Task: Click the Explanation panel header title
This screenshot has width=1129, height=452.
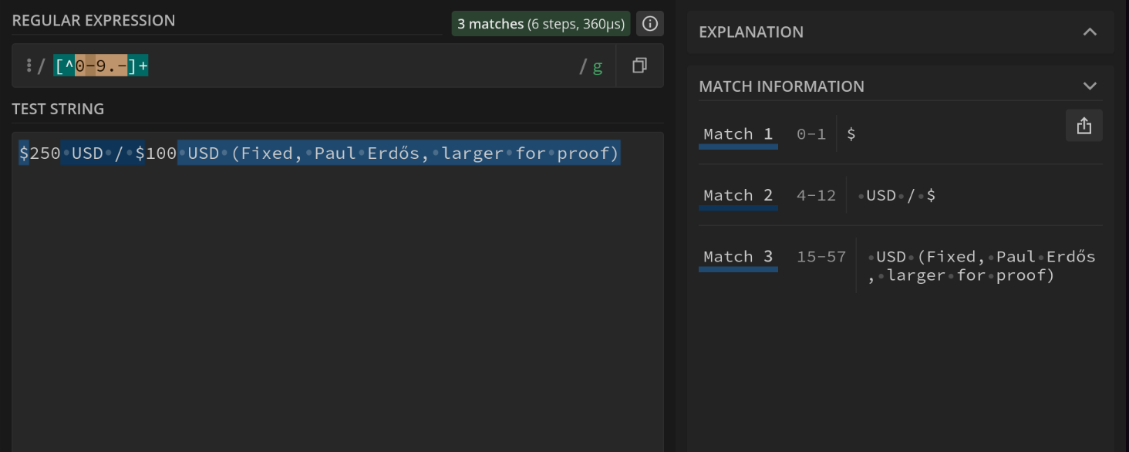Action: point(751,32)
